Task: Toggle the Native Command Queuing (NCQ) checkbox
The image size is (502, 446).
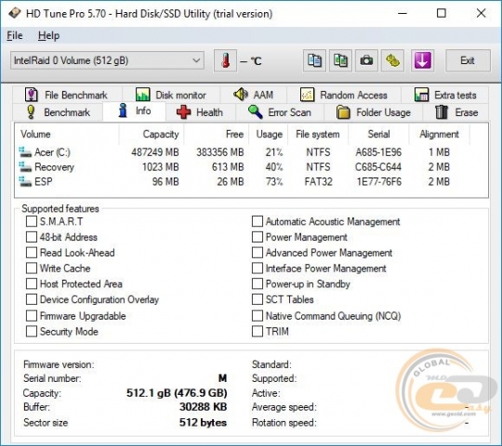Action: [x=258, y=316]
